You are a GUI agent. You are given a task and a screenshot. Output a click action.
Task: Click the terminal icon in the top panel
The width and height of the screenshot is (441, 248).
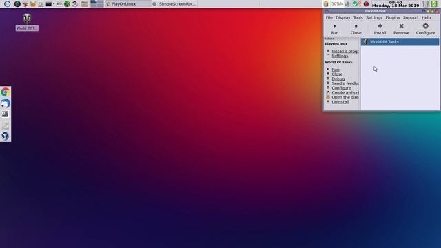pos(49,4)
